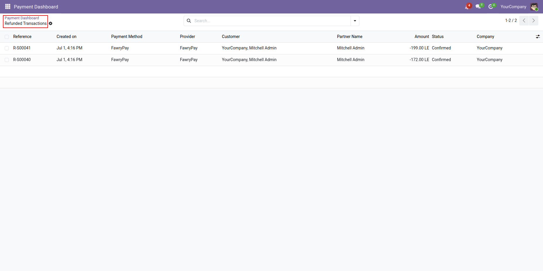This screenshot has width=543, height=271.
Task: Sort by the Created on column header
Action: [66, 37]
